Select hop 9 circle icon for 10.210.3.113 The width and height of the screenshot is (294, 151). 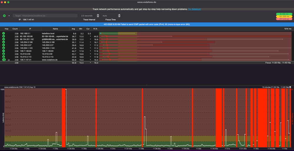pos(4,57)
